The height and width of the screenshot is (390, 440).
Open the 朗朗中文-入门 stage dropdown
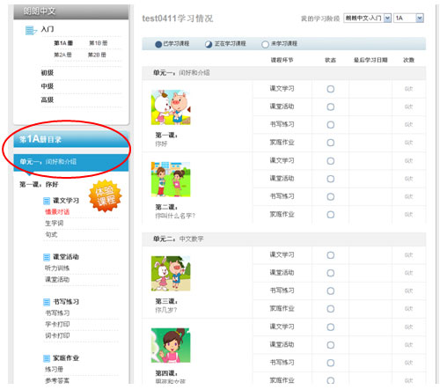367,18
